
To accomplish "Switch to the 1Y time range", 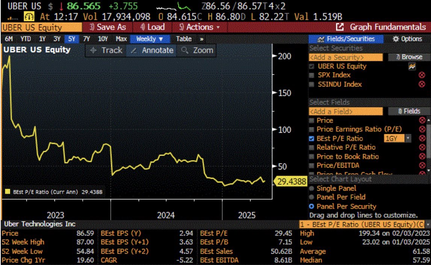I will 42,39.
